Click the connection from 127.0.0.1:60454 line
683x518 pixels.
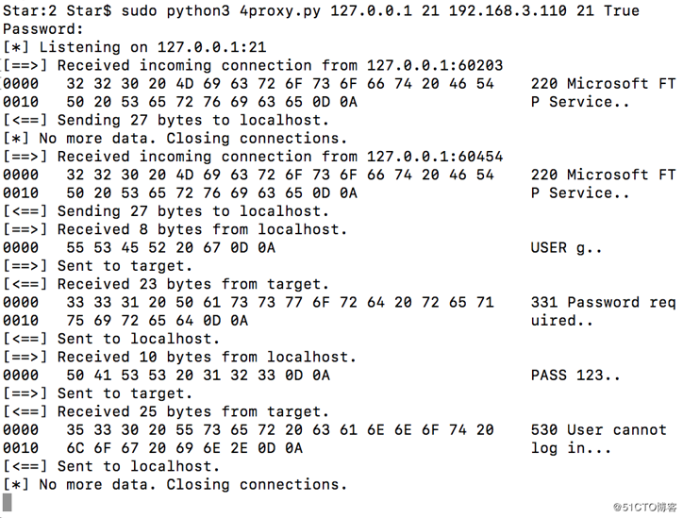(253, 157)
